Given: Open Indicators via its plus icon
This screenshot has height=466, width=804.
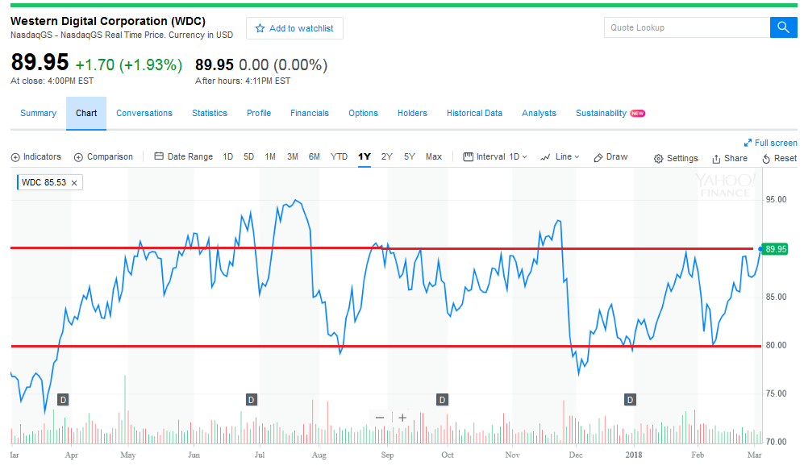Looking at the screenshot, I should pos(15,157).
